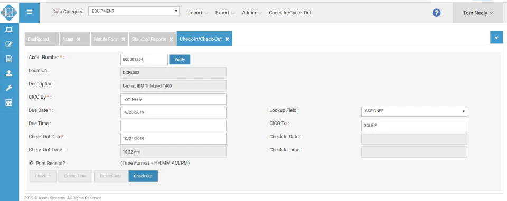Screen dimensions: 507x201
Task: Open Check-In/Check-Out in top menu
Action: pos(290,13)
